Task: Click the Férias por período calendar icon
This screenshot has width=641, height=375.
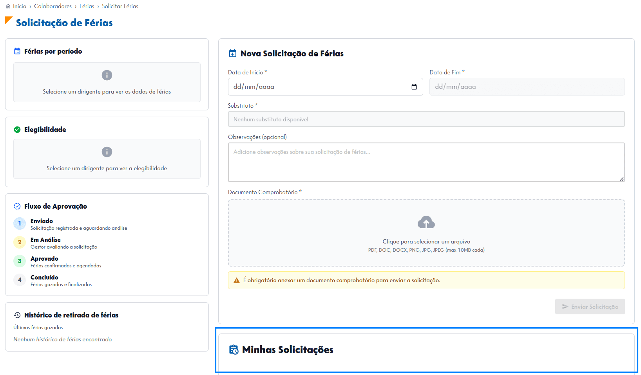Action: click(17, 51)
